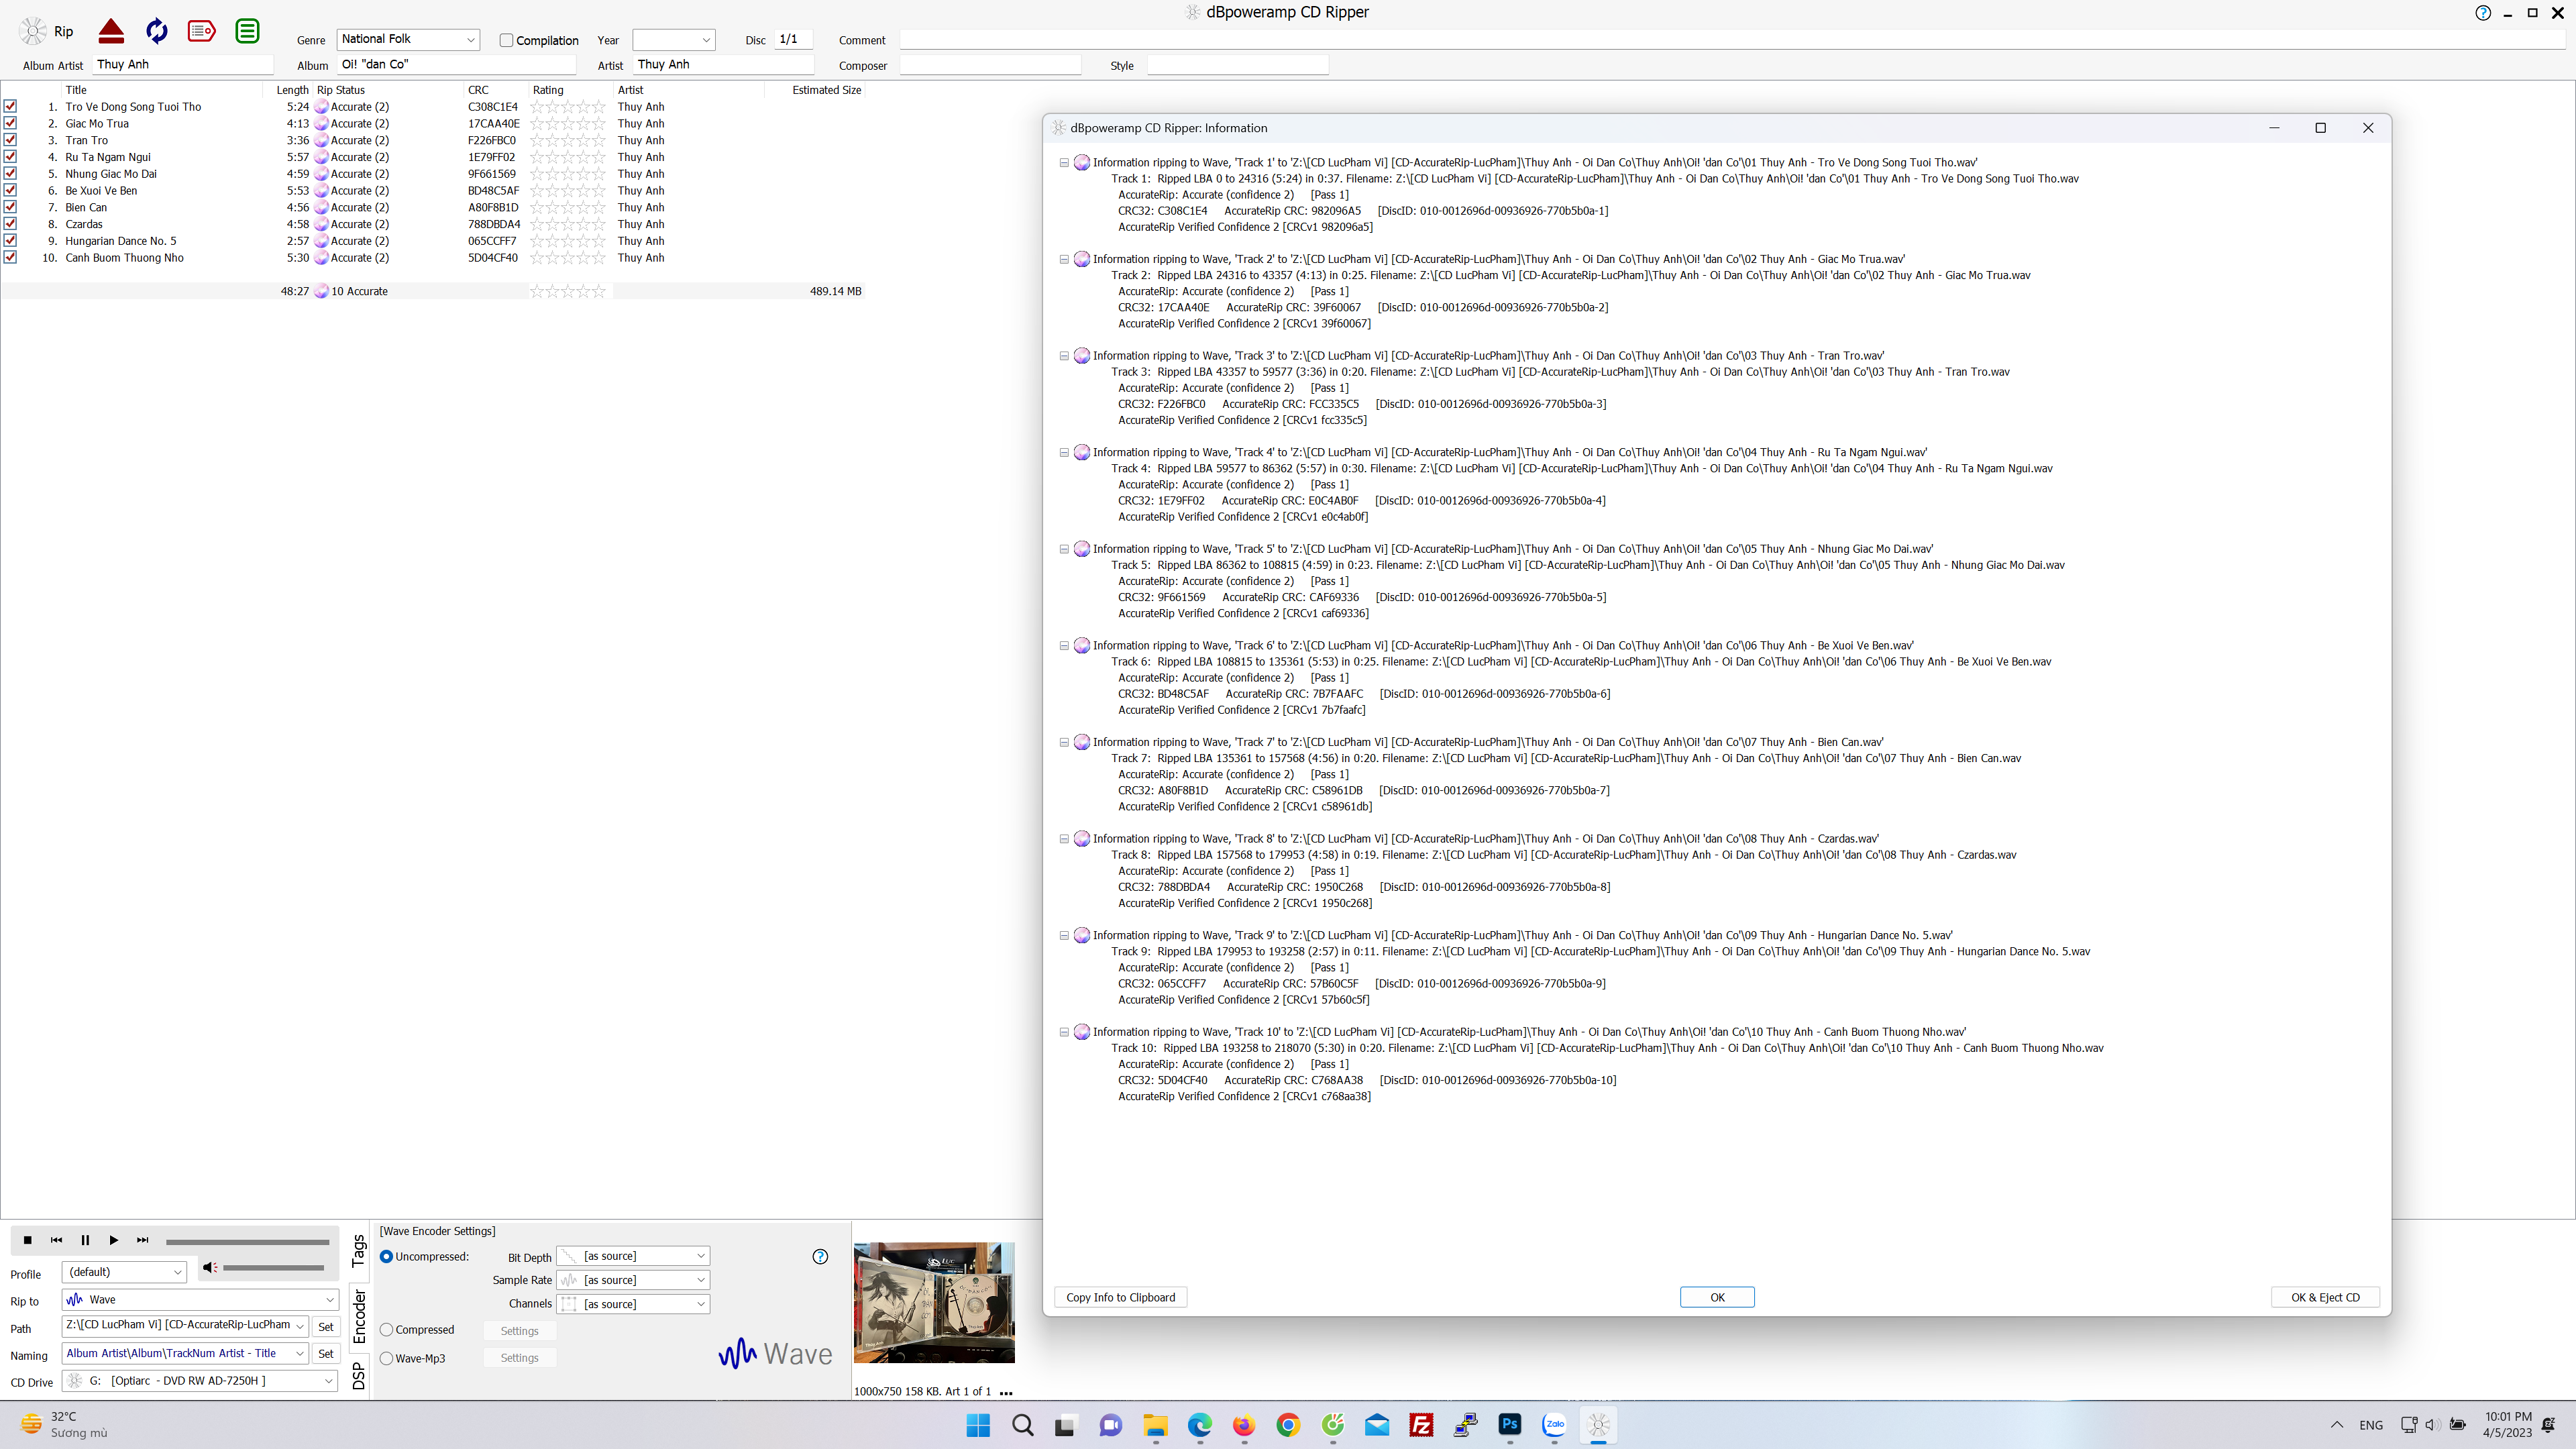Open Zalo from taskbar
The width and height of the screenshot is (2576, 1449).
pos(1554,1424)
